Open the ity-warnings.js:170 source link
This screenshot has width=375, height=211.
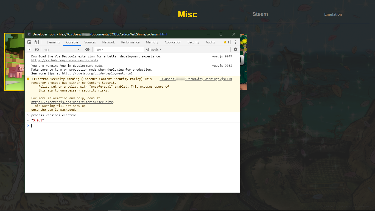[x=196, y=79]
